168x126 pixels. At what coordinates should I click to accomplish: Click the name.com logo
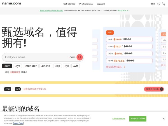pos(11,4)
